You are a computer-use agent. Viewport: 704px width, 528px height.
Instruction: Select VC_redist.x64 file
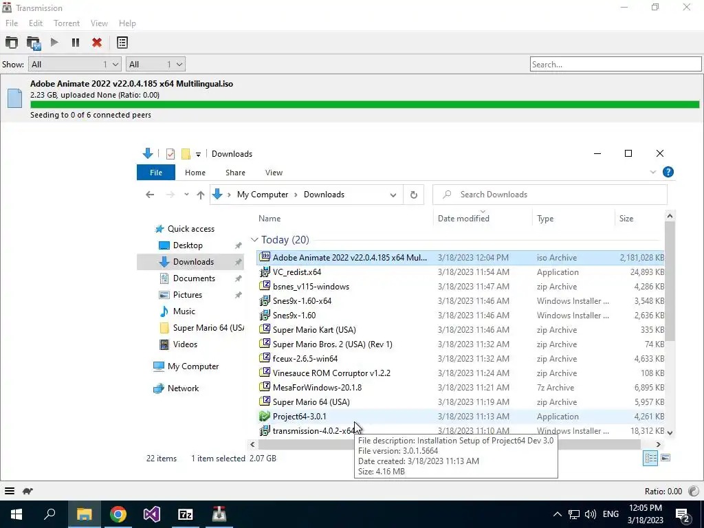(x=460, y=272)
